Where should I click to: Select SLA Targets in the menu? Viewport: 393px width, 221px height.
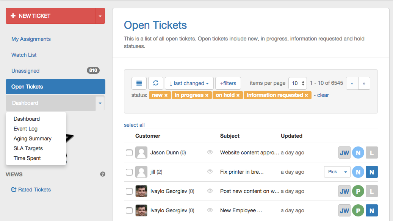tap(28, 148)
